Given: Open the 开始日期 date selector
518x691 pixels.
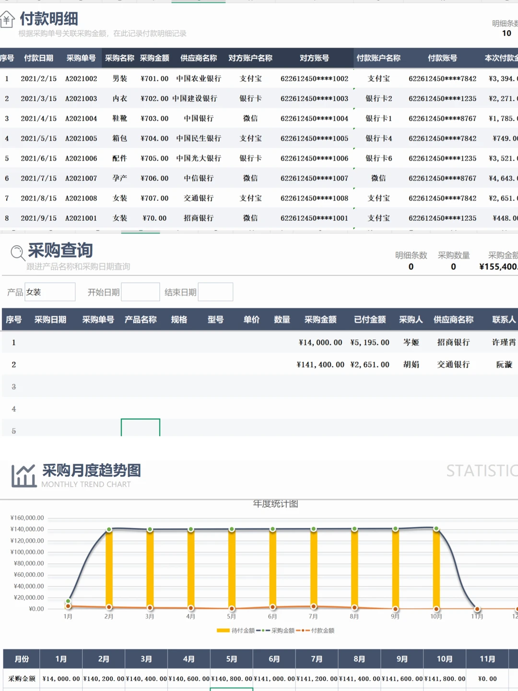Looking at the screenshot, I should tap(140, 292).
